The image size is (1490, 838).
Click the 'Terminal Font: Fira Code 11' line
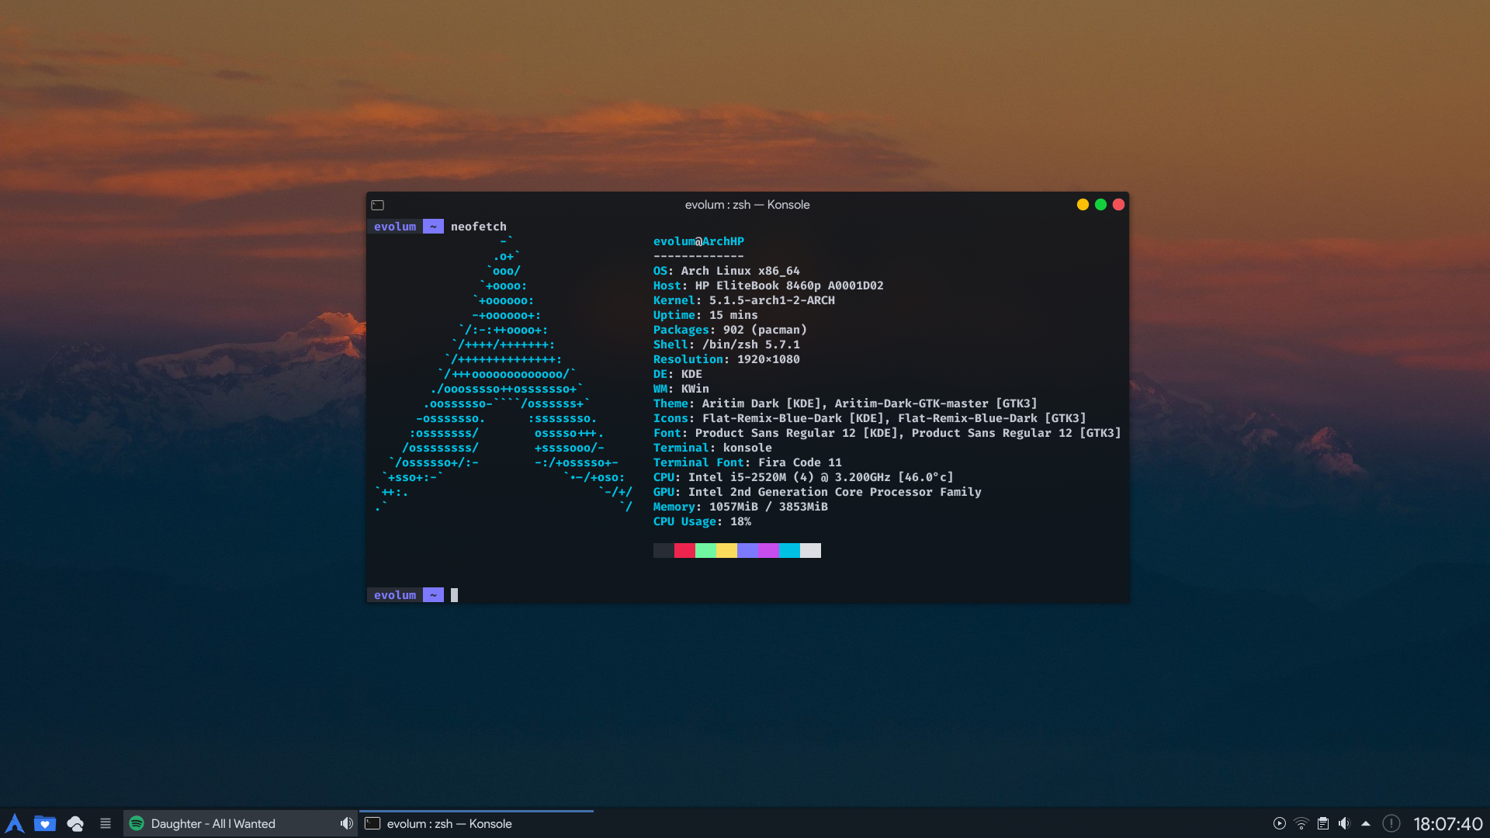(747, 462)
